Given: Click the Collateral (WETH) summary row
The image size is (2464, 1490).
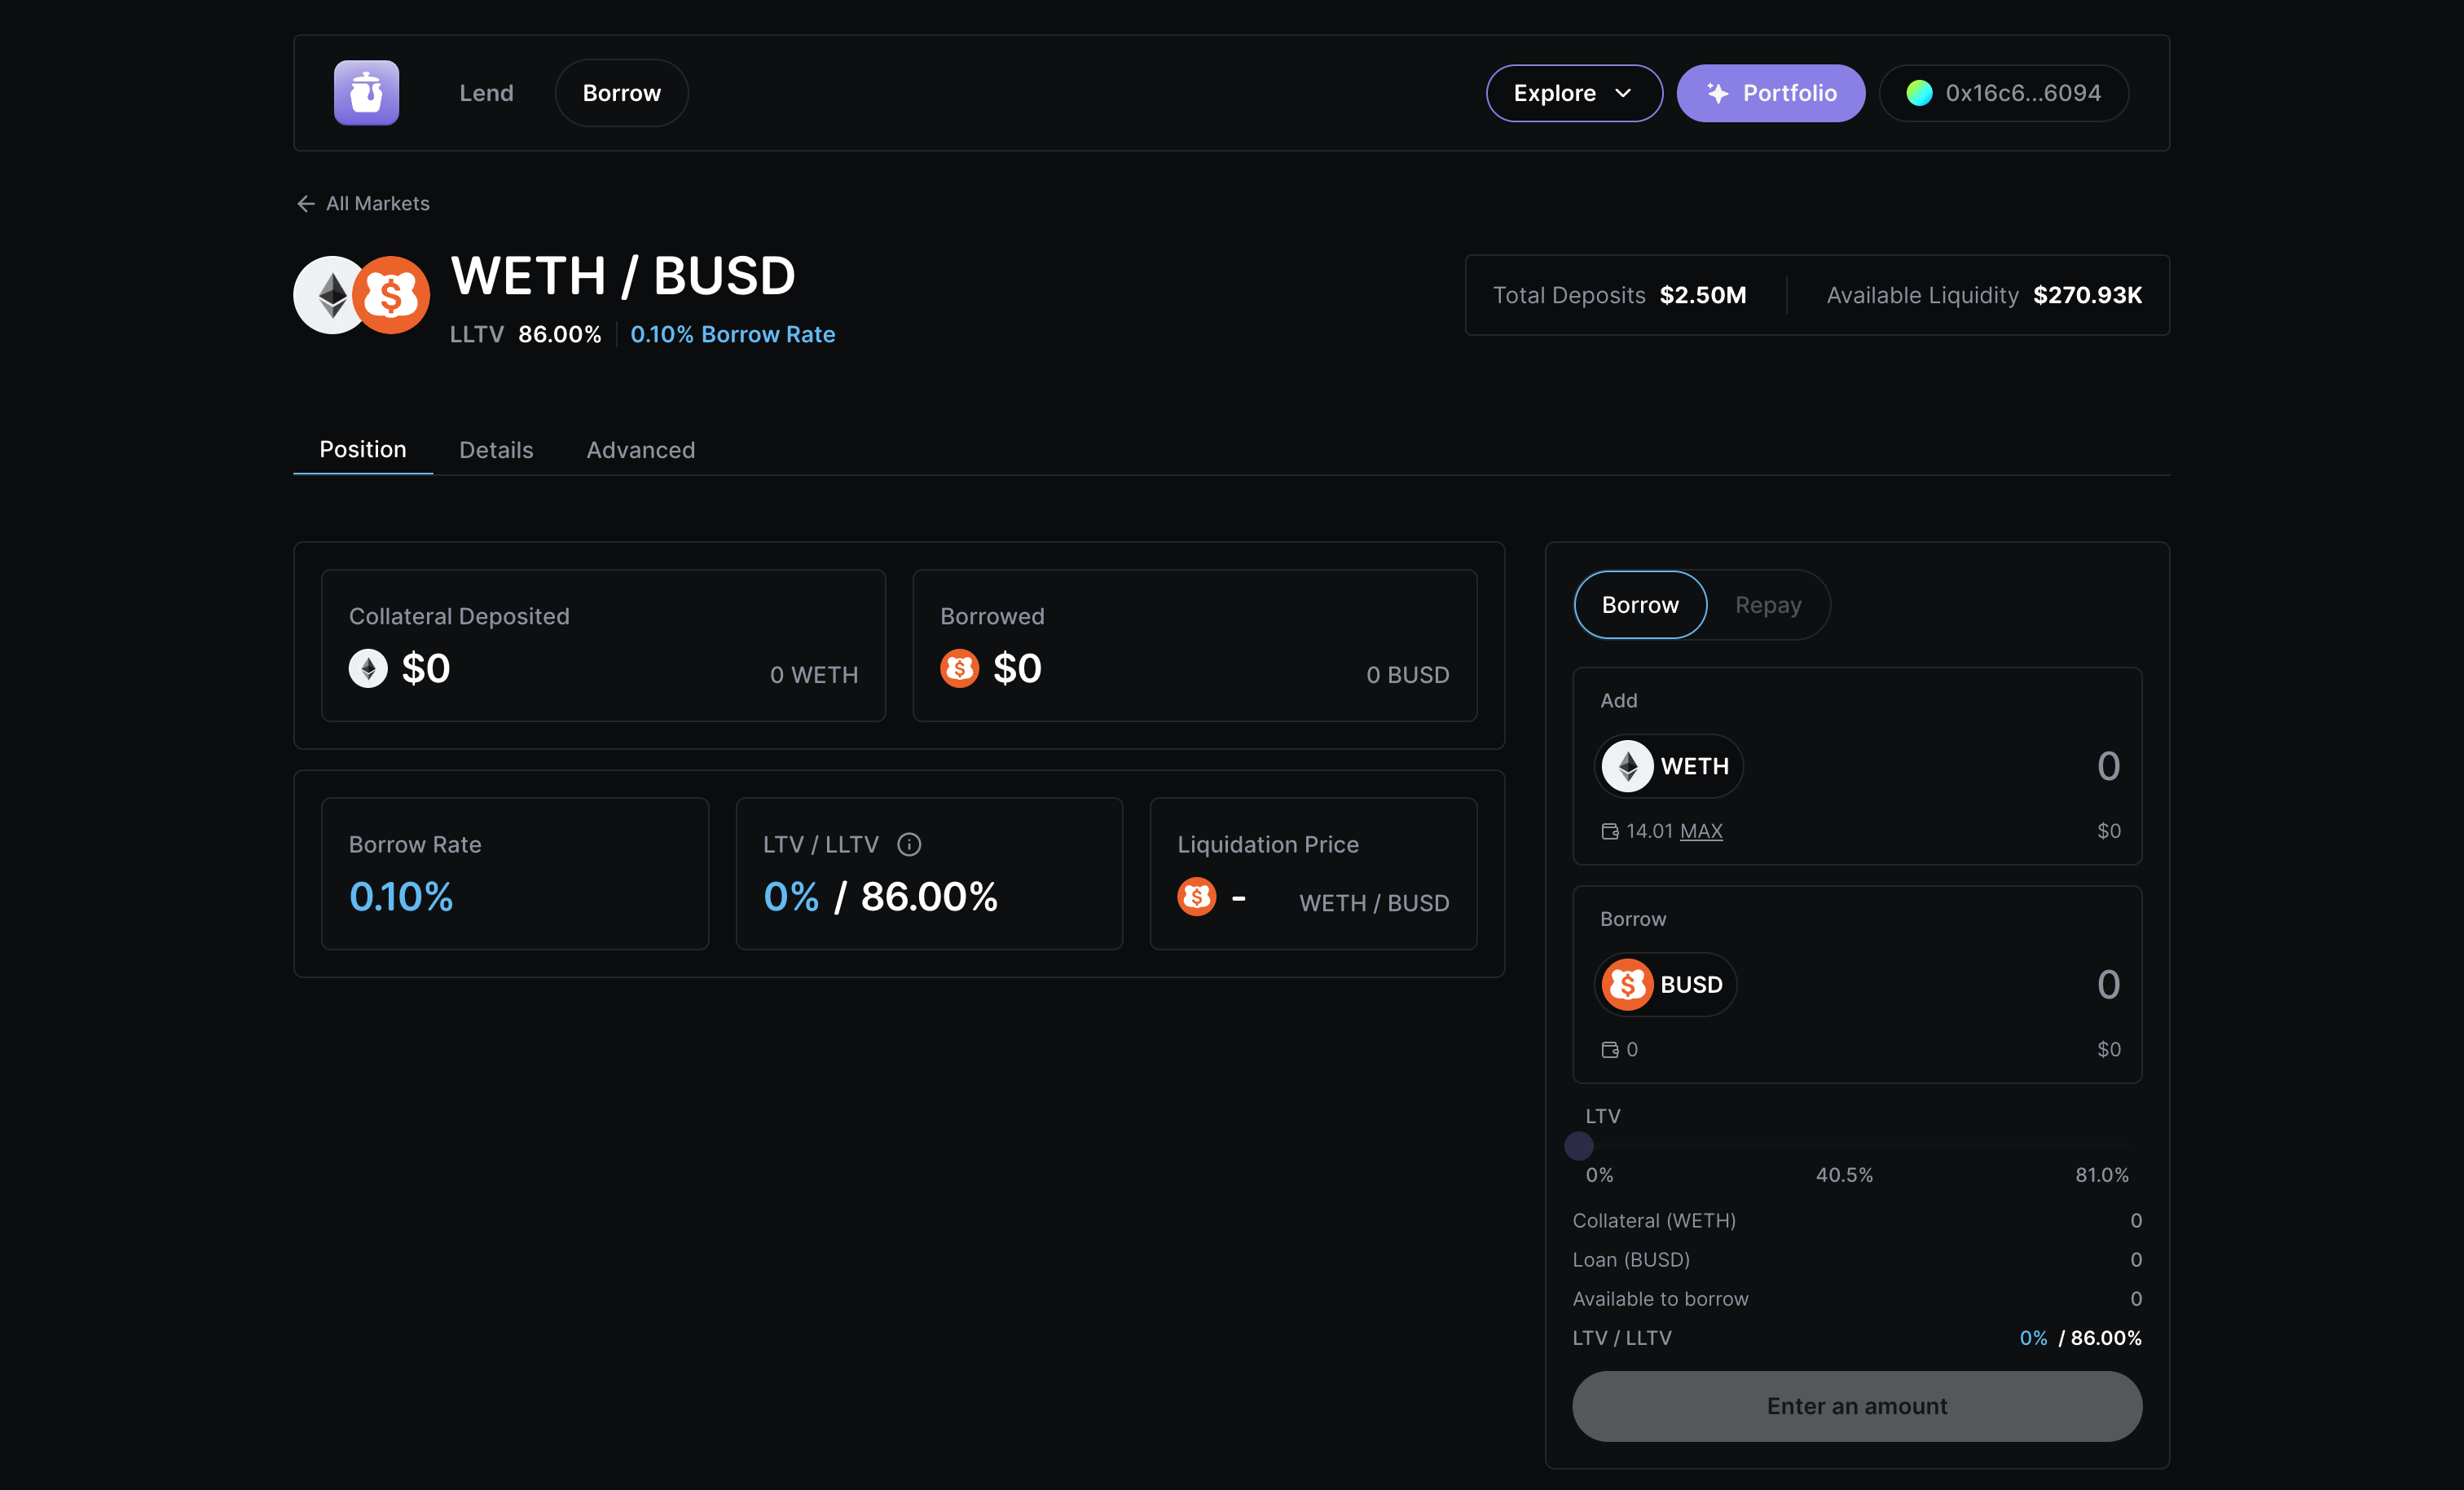Looking at the screenshot, I should click(x=1857, y=1221).
